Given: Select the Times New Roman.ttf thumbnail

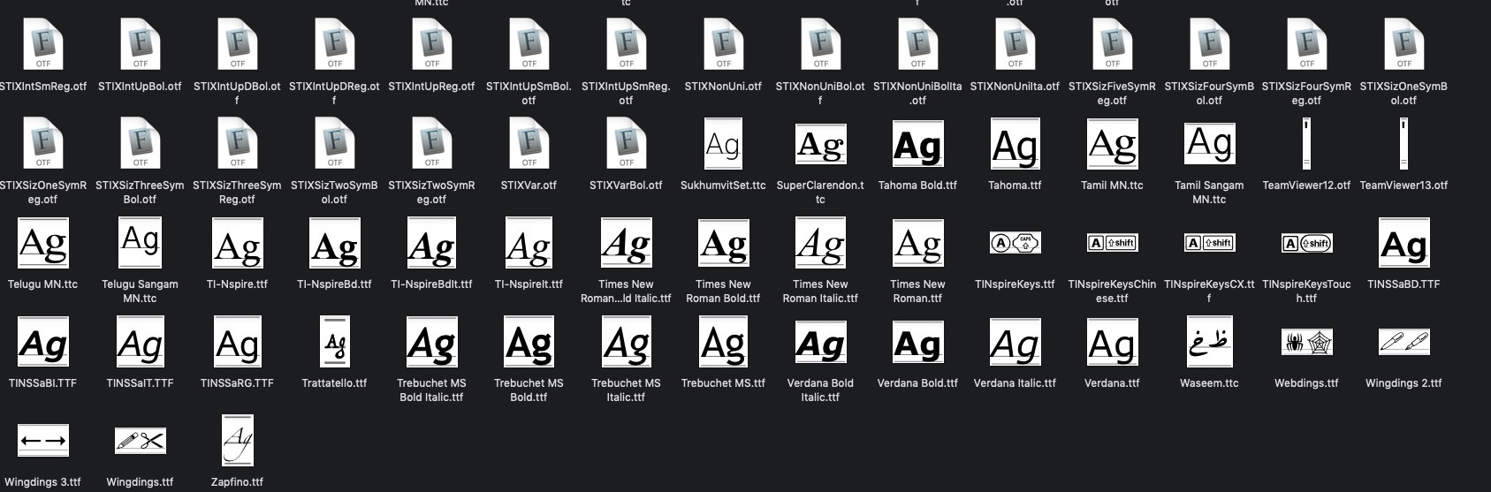Looking at the screenshot, I should (917, 243).
